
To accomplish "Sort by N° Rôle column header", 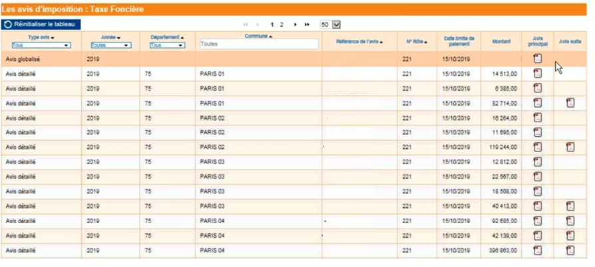I will pyautogui.click(x=417, y=41).
